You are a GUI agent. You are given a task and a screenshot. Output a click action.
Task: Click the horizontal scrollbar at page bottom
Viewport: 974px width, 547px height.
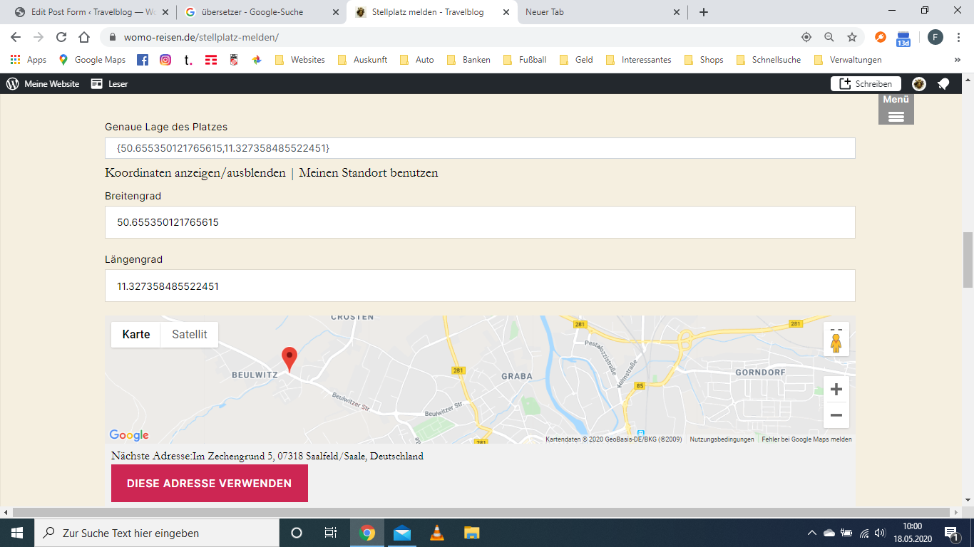(481, 513)
